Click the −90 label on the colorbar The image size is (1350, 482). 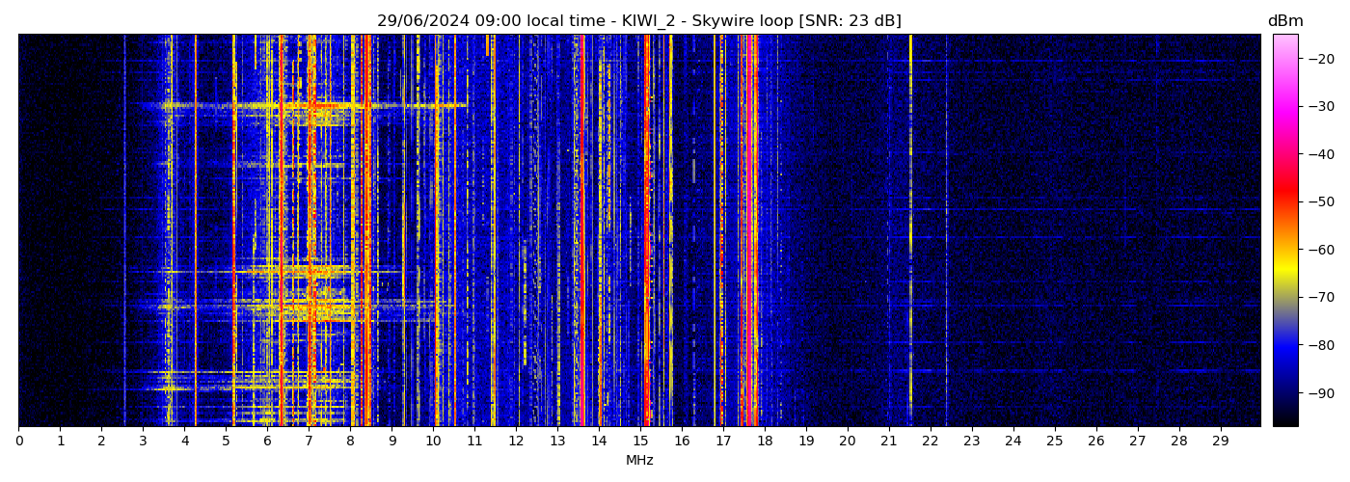tap(1318, 393)
